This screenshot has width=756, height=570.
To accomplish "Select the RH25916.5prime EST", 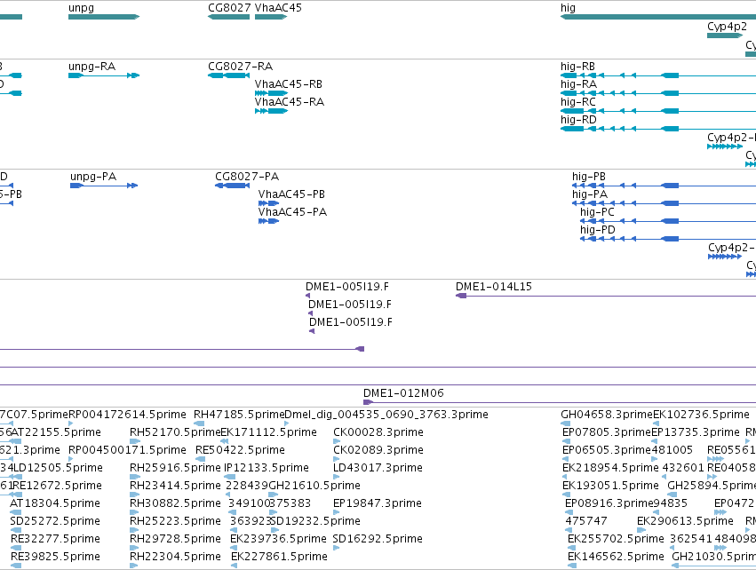I will coord(134,477).
